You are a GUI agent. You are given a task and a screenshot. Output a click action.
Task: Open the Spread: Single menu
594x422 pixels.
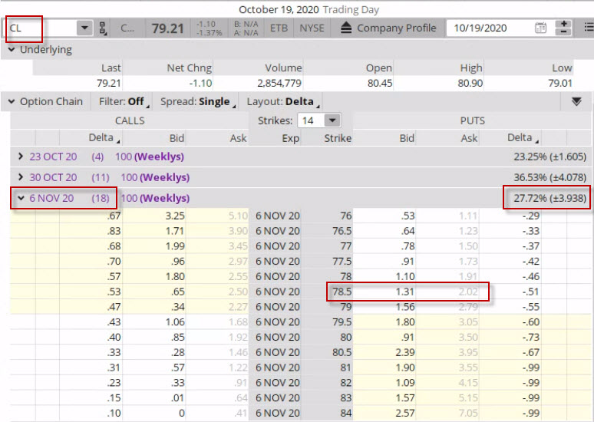pyautogui.click(x=197, y=101)
